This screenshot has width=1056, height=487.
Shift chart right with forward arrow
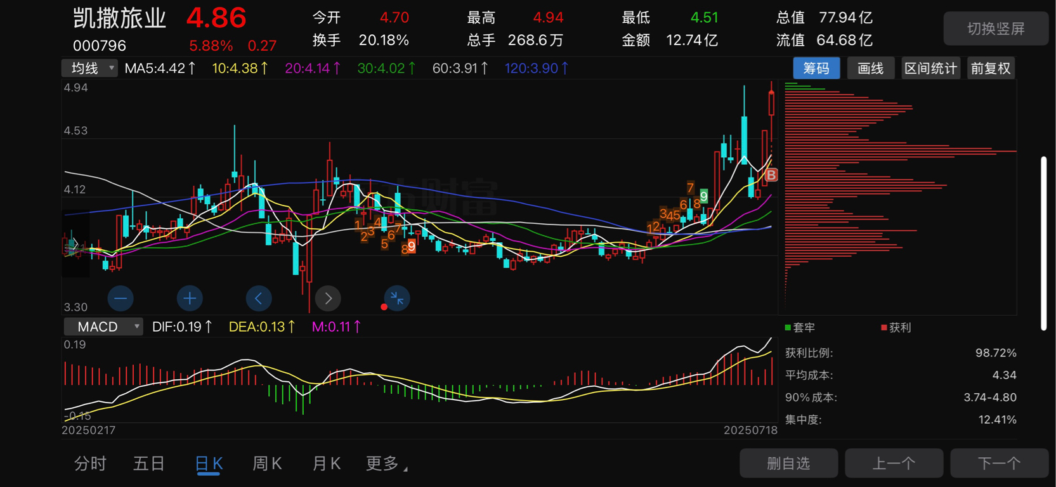coord(328,298)
